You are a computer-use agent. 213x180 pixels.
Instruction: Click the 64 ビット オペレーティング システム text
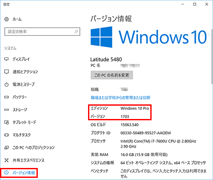(163, 163)
